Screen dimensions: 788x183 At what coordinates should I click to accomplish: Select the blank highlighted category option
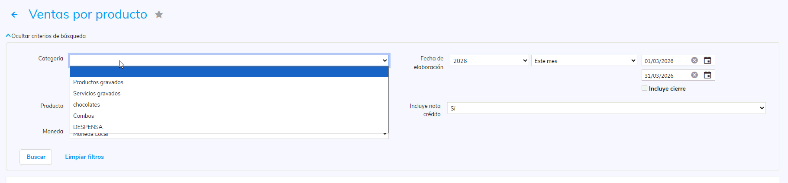[x=229, y=71]
